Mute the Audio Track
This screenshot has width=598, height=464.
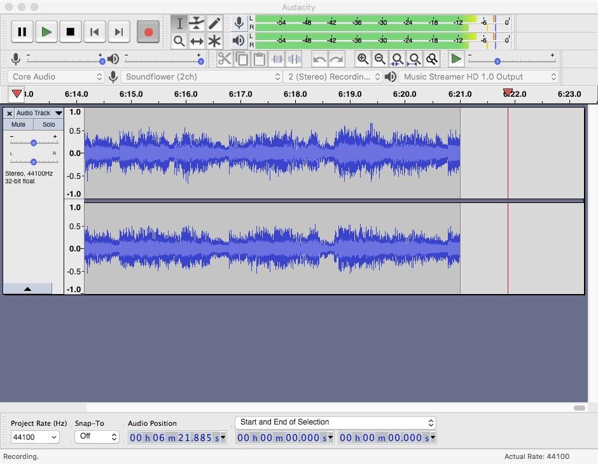click(x=18, y=125)
